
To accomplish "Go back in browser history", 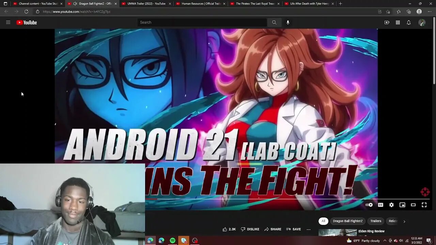I will pyautogui.click(x=6, y=12).
